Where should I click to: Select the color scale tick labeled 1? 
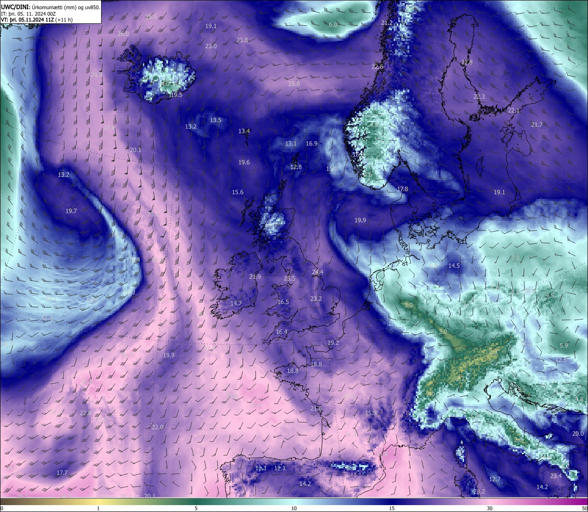tap(98, 508)
